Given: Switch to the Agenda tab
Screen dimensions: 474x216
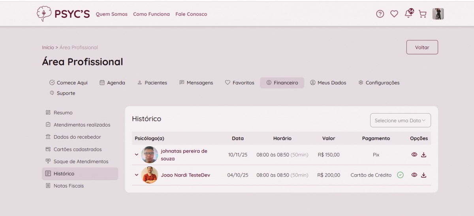Looking at the screenshot, I should tap(112, 83).
